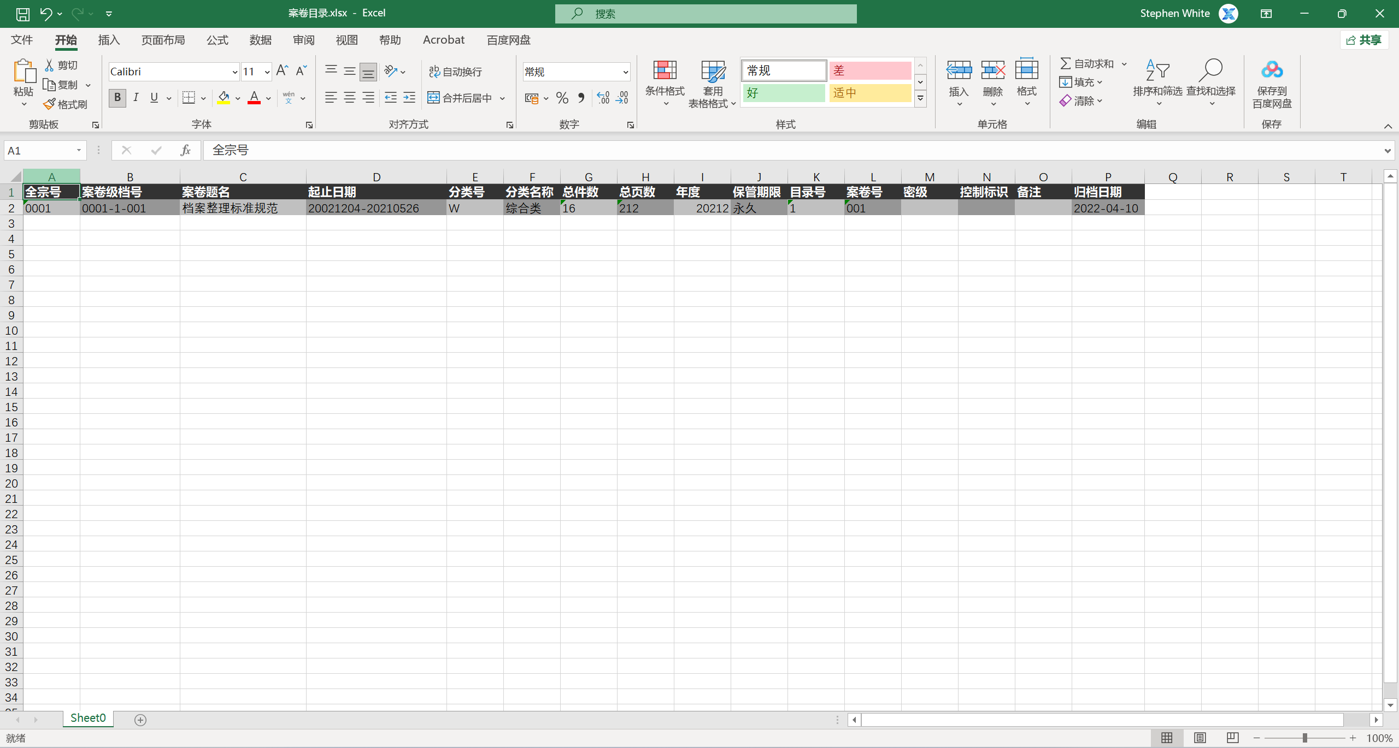Click cell C2 with archive title
1399x748 pixels.
[x=243, y=208]
